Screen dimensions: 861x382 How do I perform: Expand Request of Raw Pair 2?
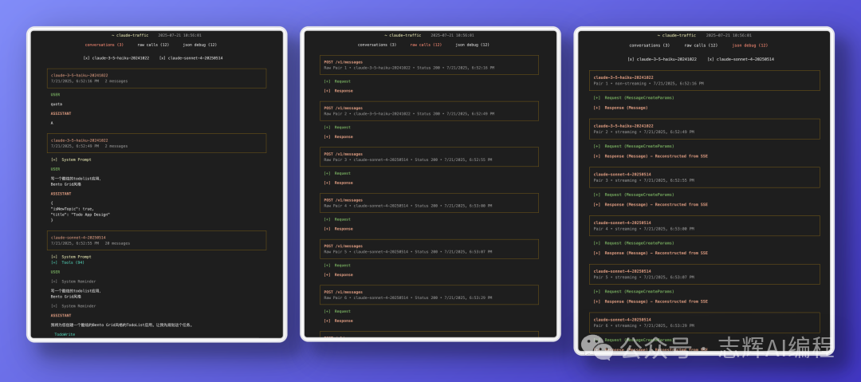(337, 127)
